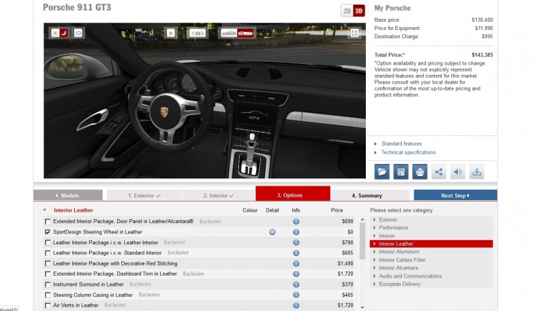Open info for Dashboard Trim in Leather

point(296,274)
